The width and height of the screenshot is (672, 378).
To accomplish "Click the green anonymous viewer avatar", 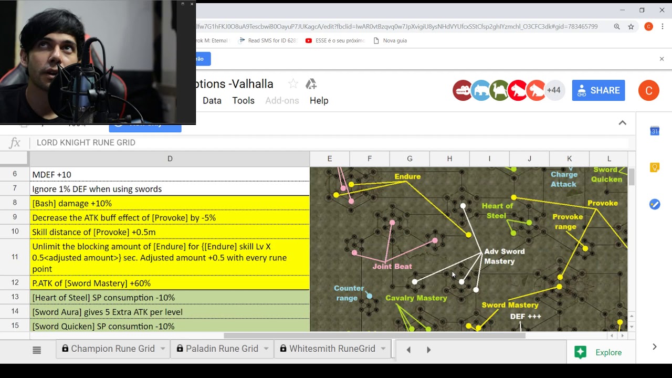I will pyautogui.click(x=499, y=90).
